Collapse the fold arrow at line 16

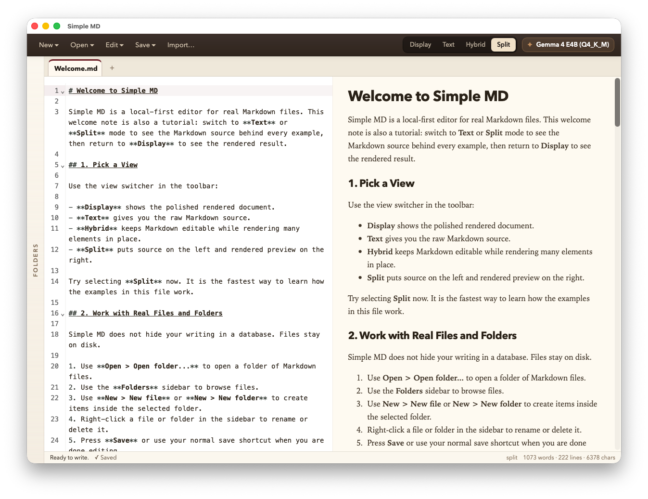pos(63,314)
